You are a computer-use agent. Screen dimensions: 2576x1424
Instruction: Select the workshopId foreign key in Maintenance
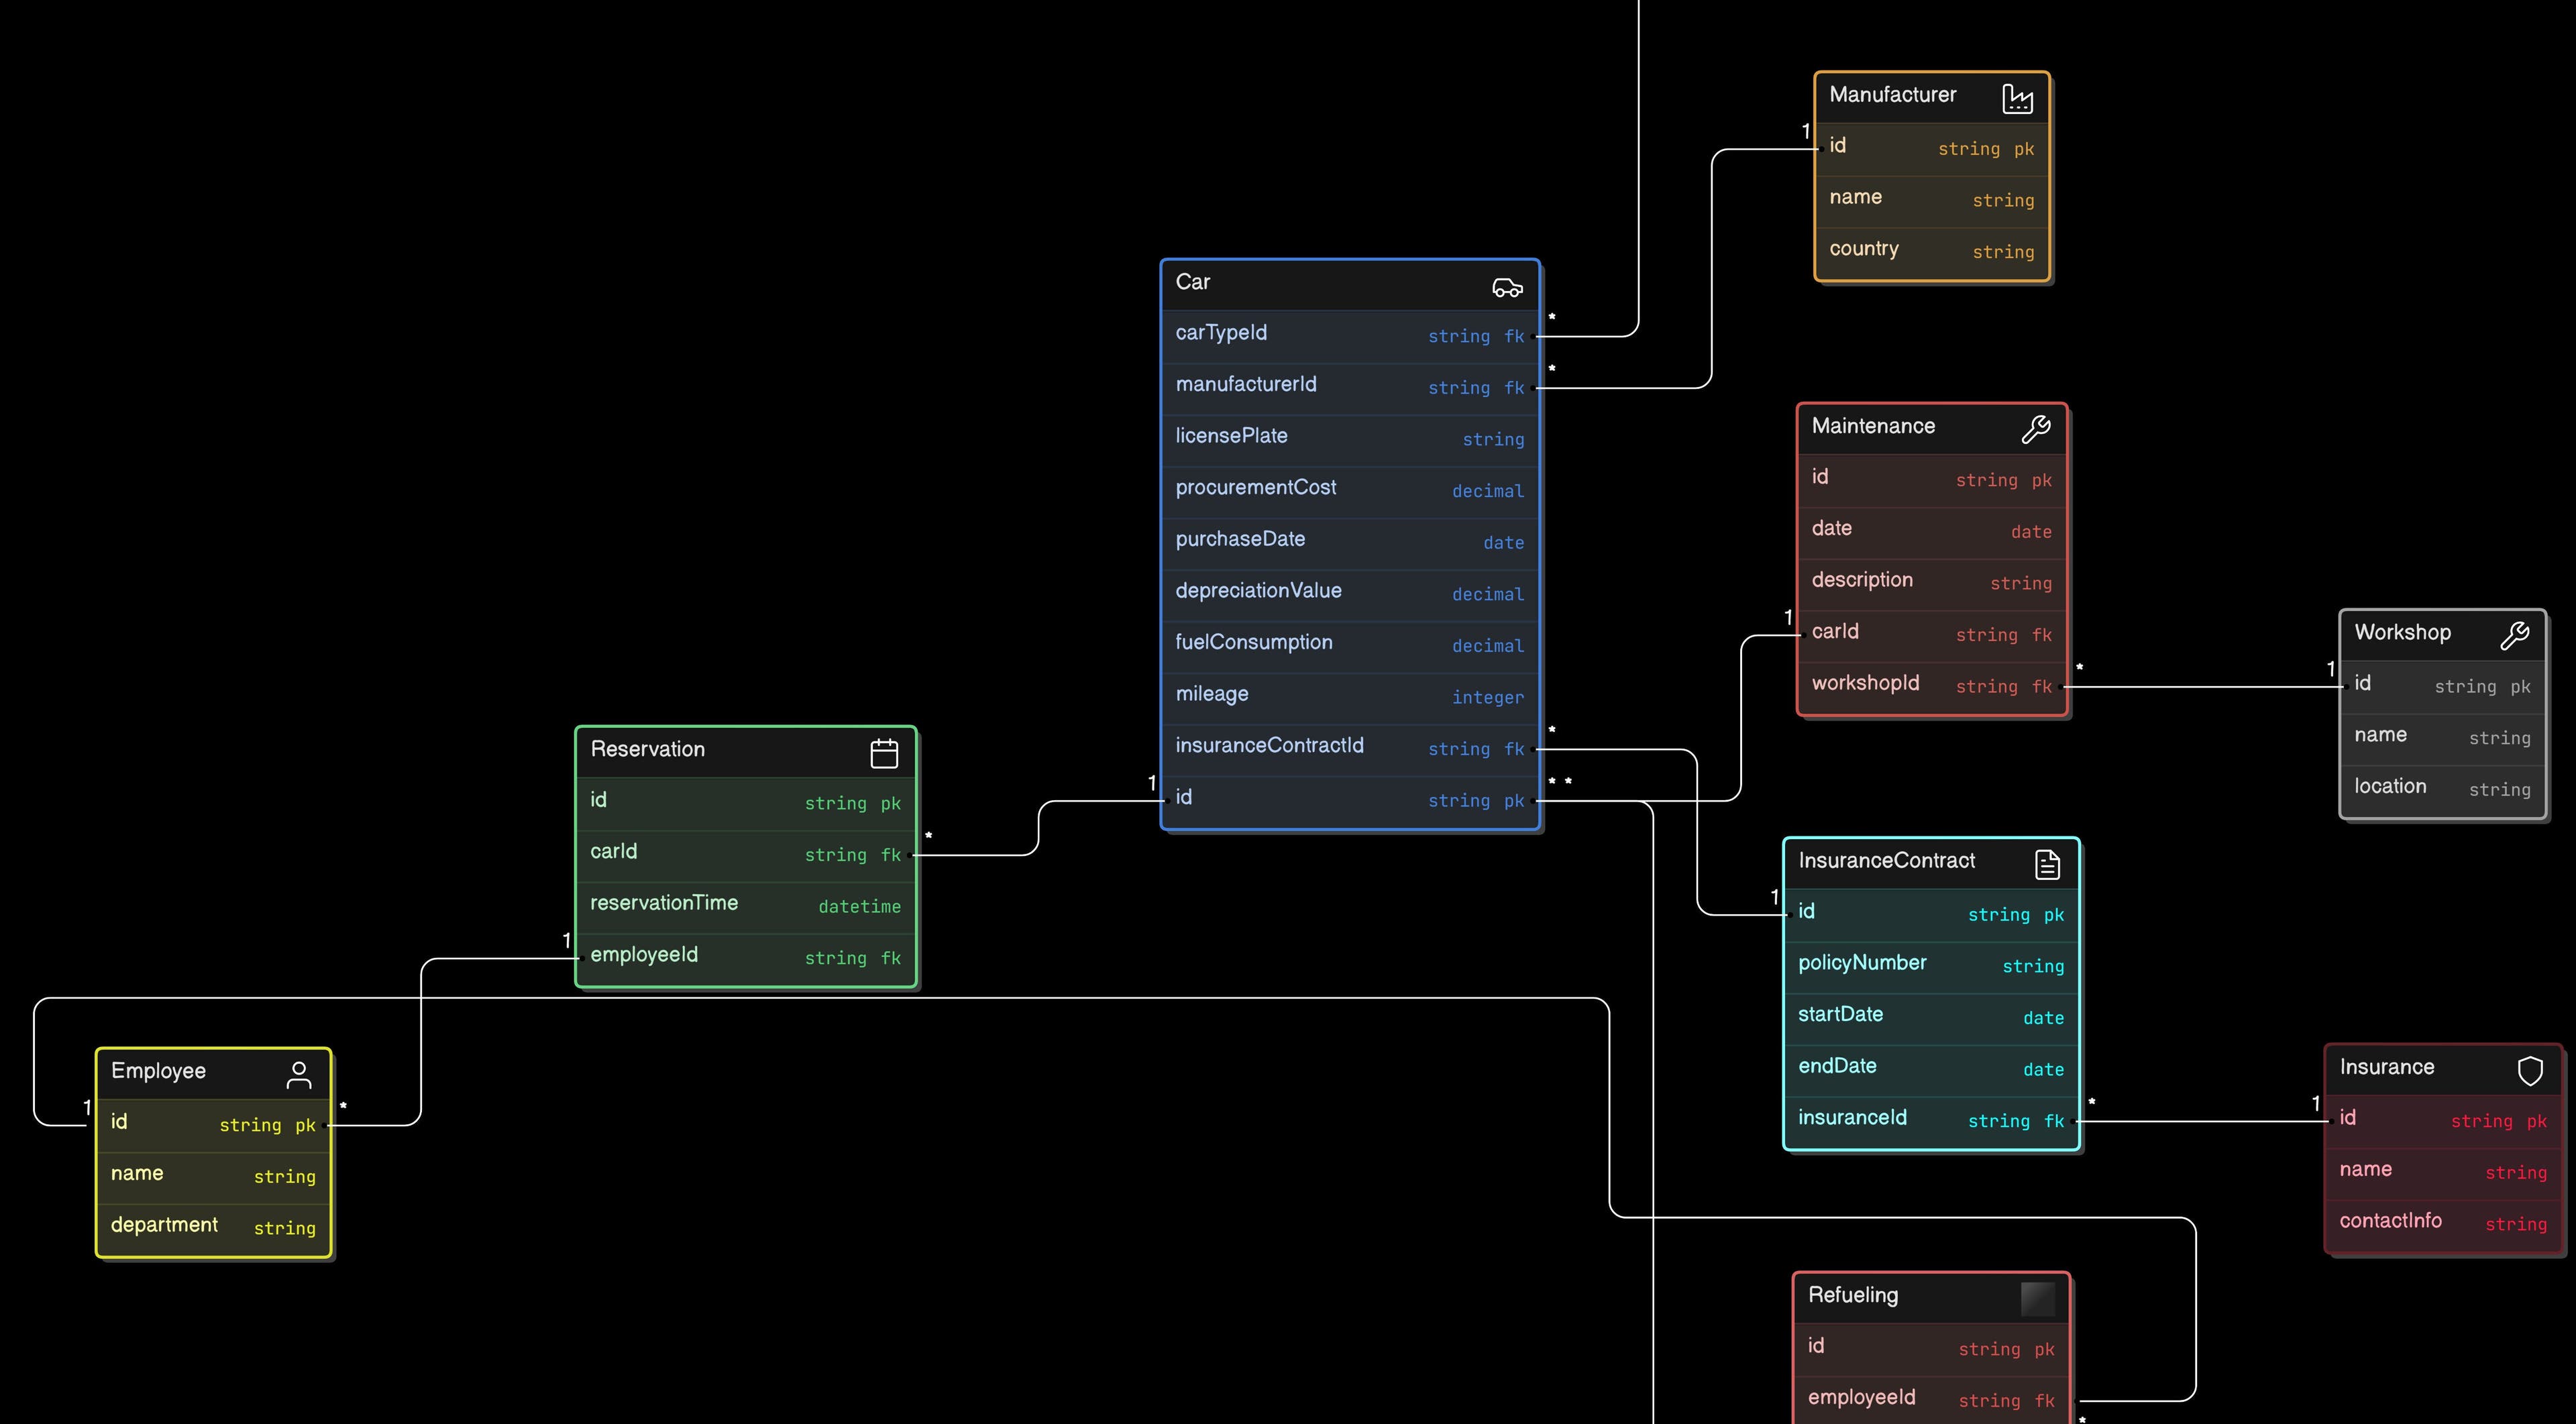(x=1866, y=683)
